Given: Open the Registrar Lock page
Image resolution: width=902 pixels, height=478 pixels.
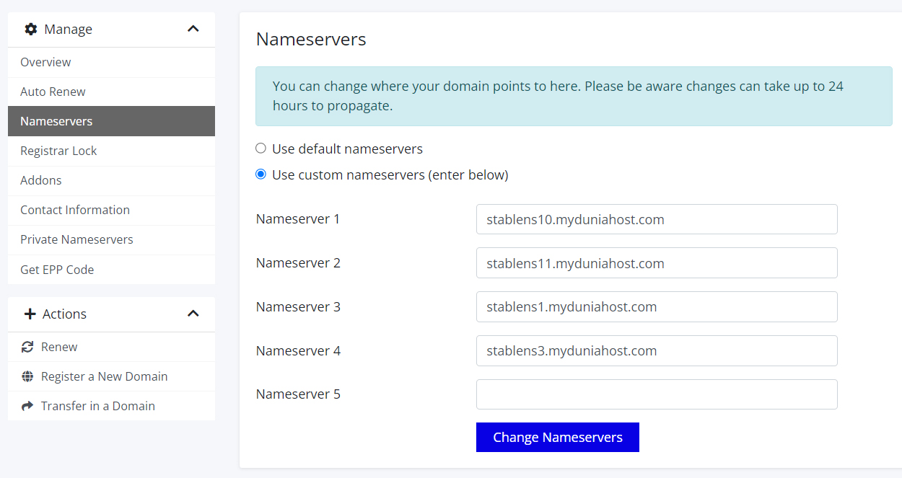Looking at the screenshot, I should tap(58, 151).
